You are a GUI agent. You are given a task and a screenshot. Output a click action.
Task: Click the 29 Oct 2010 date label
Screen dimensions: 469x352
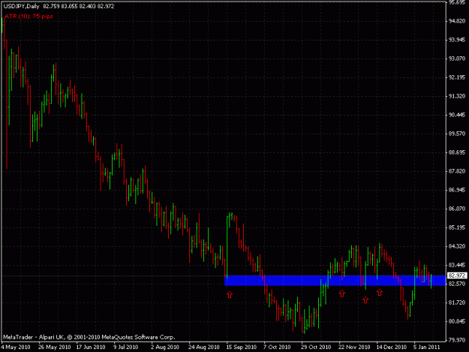316,347
